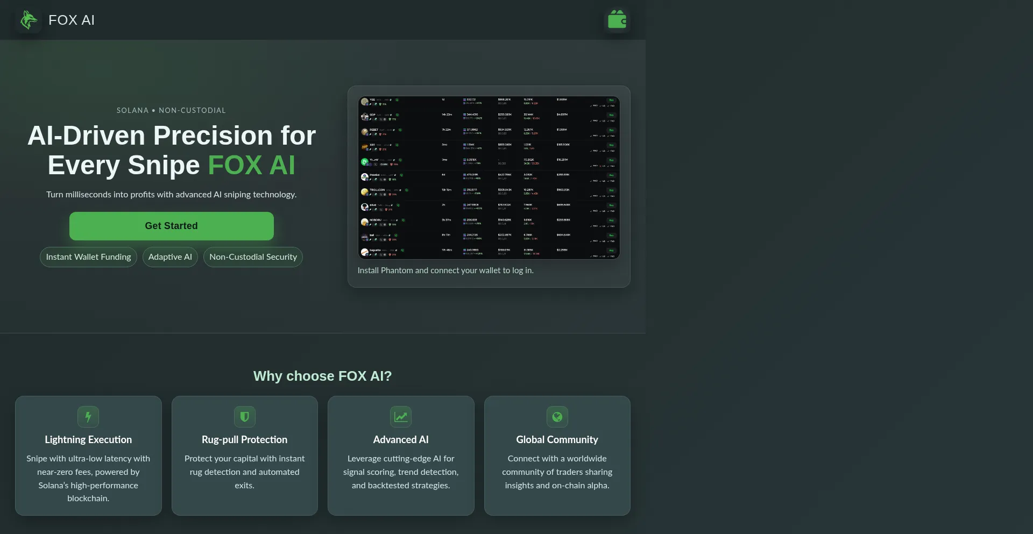Click the 'Connect with a worldwide community' description
Image resolution: width=1033 pixels, height=534 pixels.
point(557,472)
